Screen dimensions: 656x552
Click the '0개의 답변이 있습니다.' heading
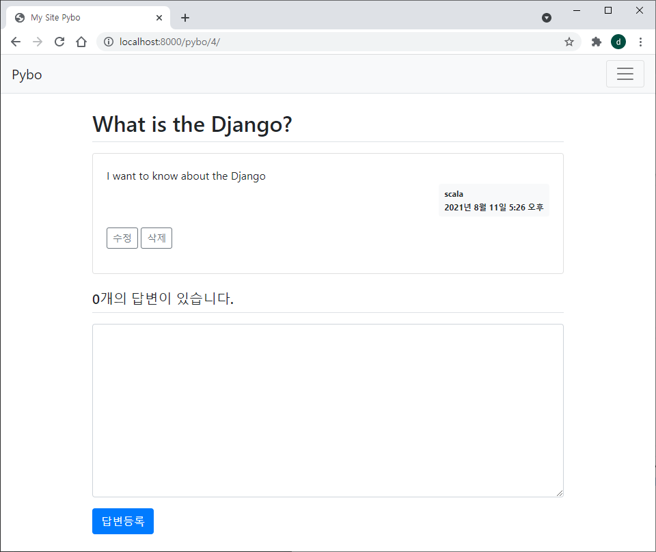pos(163,299)
